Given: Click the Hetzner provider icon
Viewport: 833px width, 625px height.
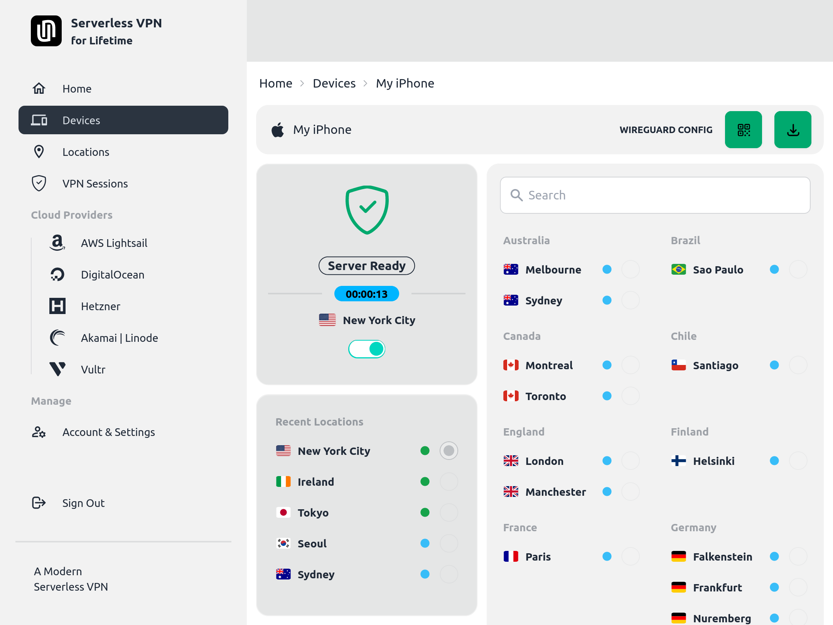Looking at the screenshot, I should coord(57,306).
